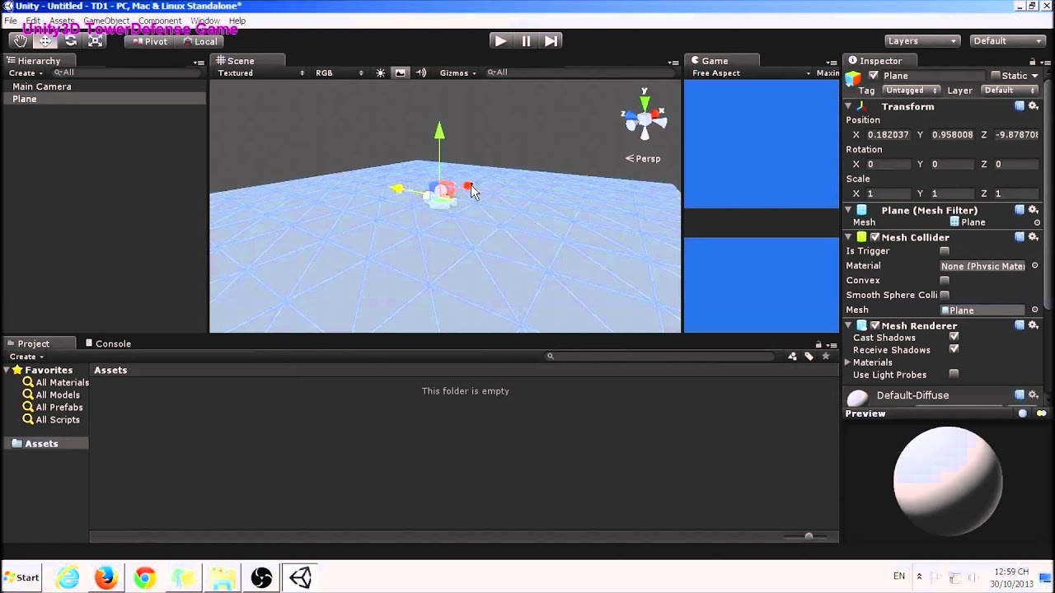Open the RGB render mode dropdown
1055x593 pixels.
(339, 72)
